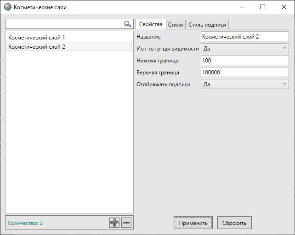Viewport: 295px width, 235px height.
Task: Click the Верхняя граница input field
Action: pyautogui.click(x=244, y=72)
